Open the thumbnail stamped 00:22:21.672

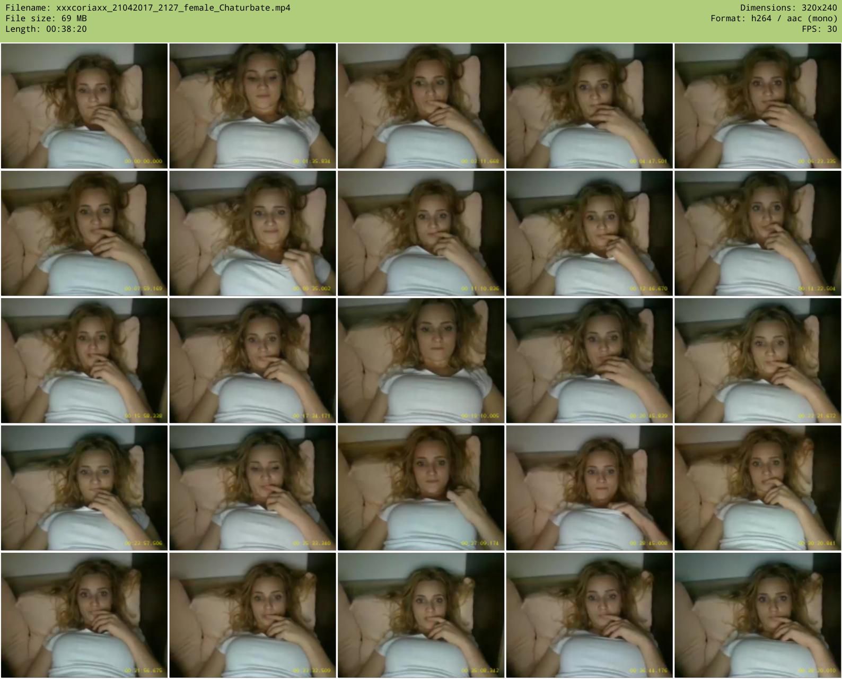(758, 361)
